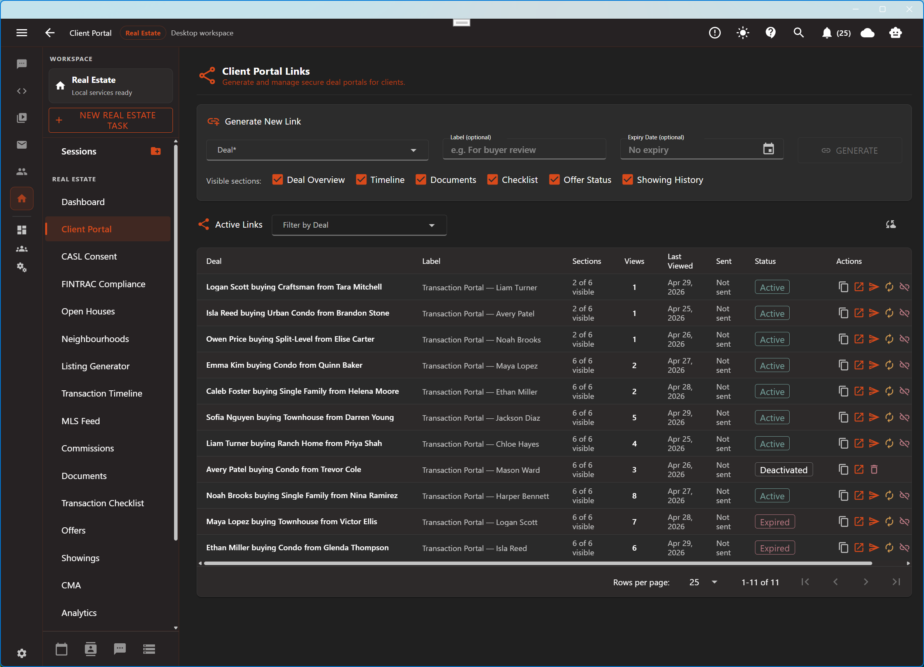Click the Label optional input field
Image resolution: width=924 pixels, height=667 pixels.
click(x=524, y=150)
